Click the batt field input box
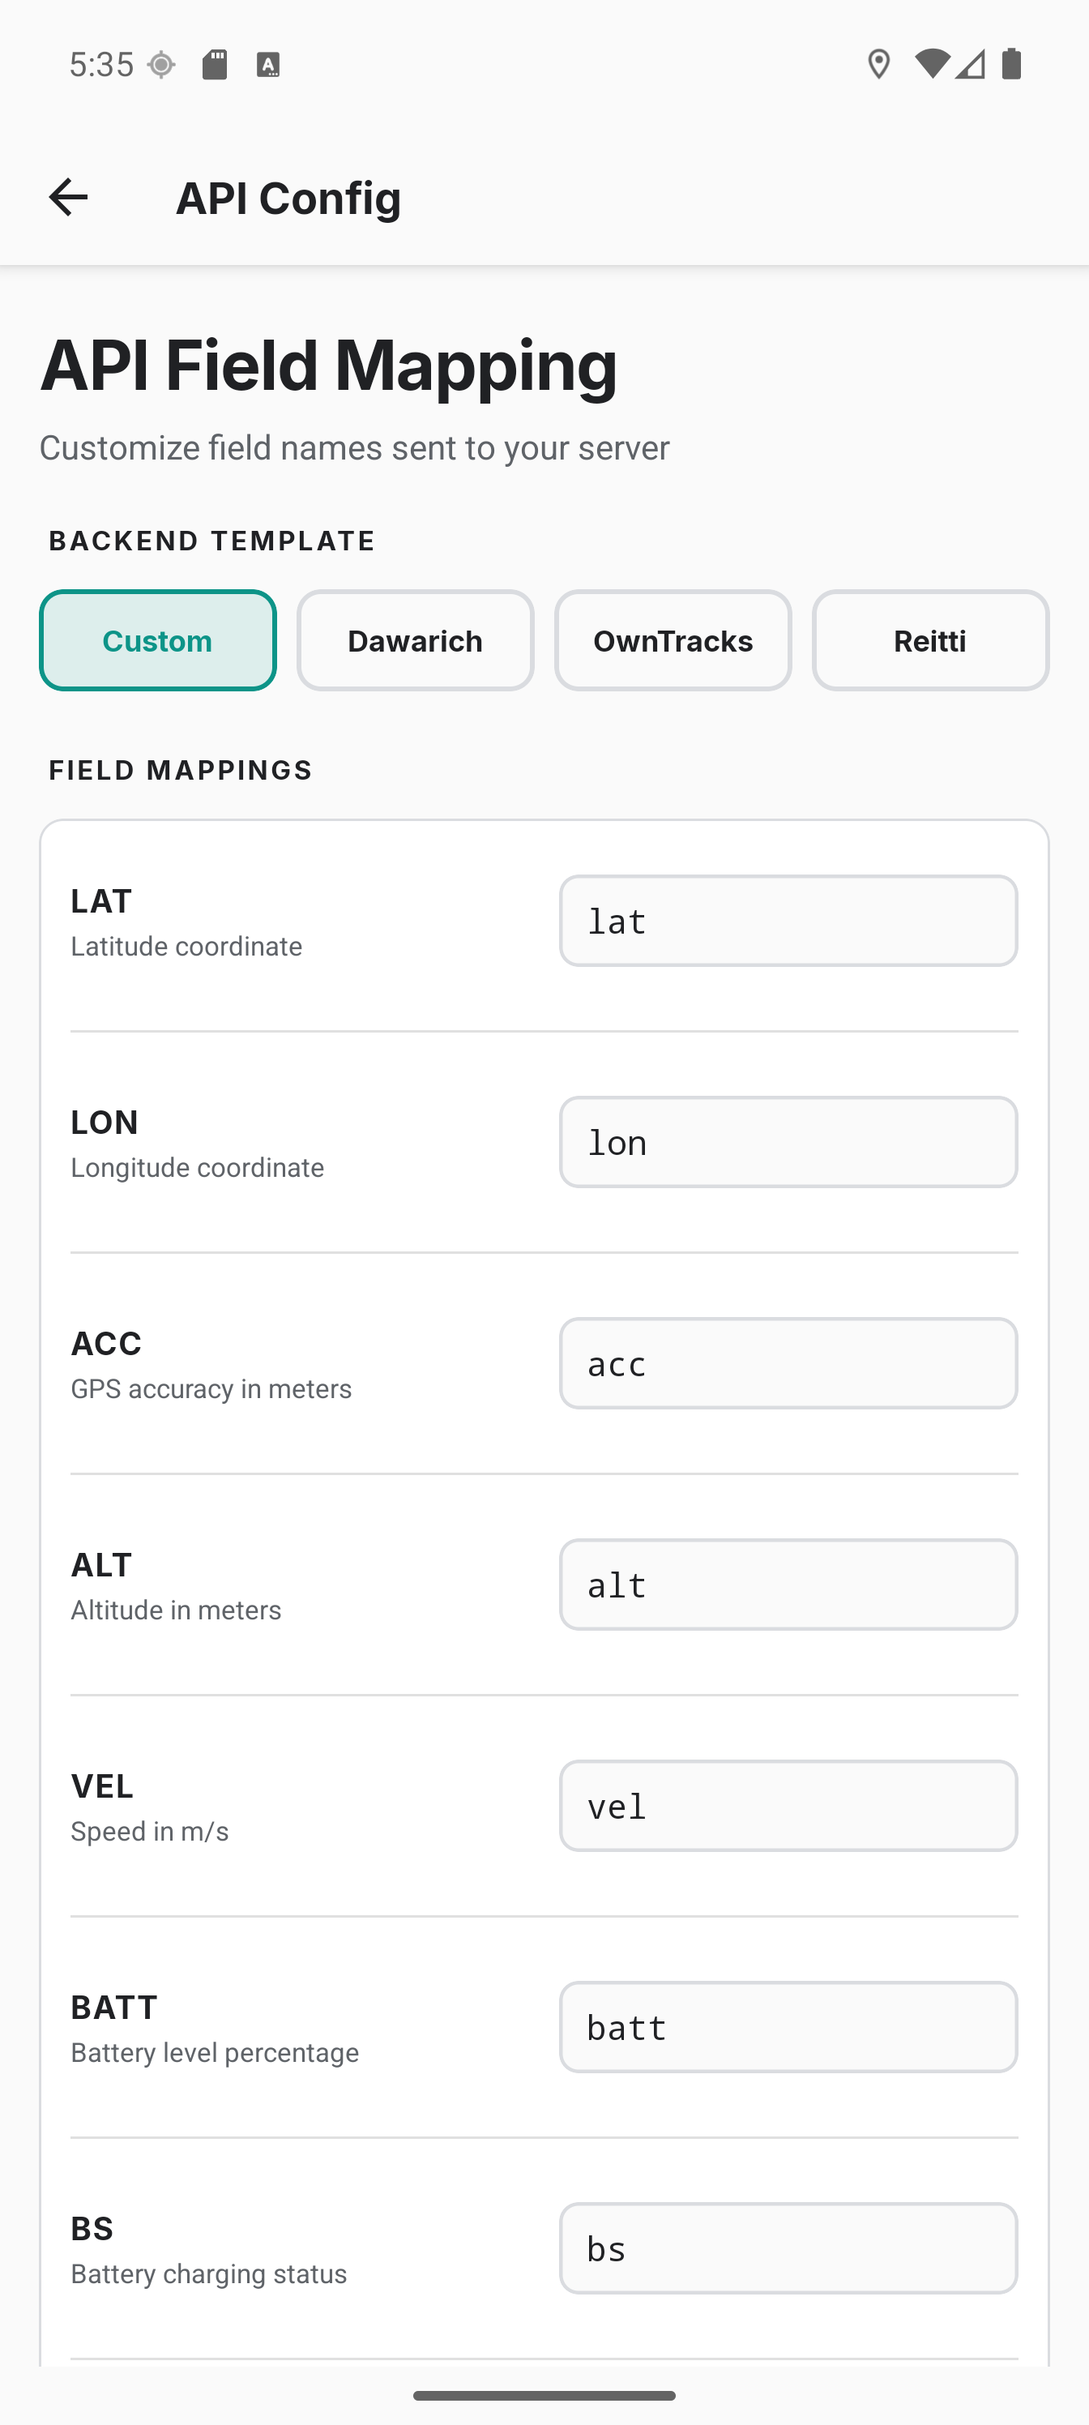This screenshot has height=2425, width=1089. pos(788,2027)
